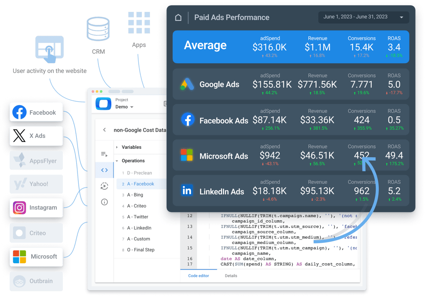Open the operations list sidebar icon

tap(105, 154)
